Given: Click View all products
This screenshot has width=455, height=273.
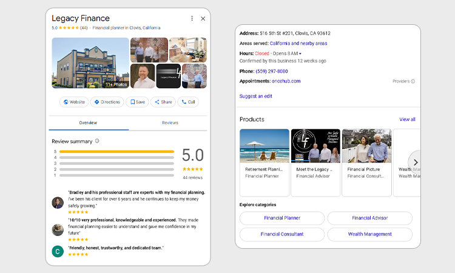Looking at the screenshot, I should tap(407, 120).
